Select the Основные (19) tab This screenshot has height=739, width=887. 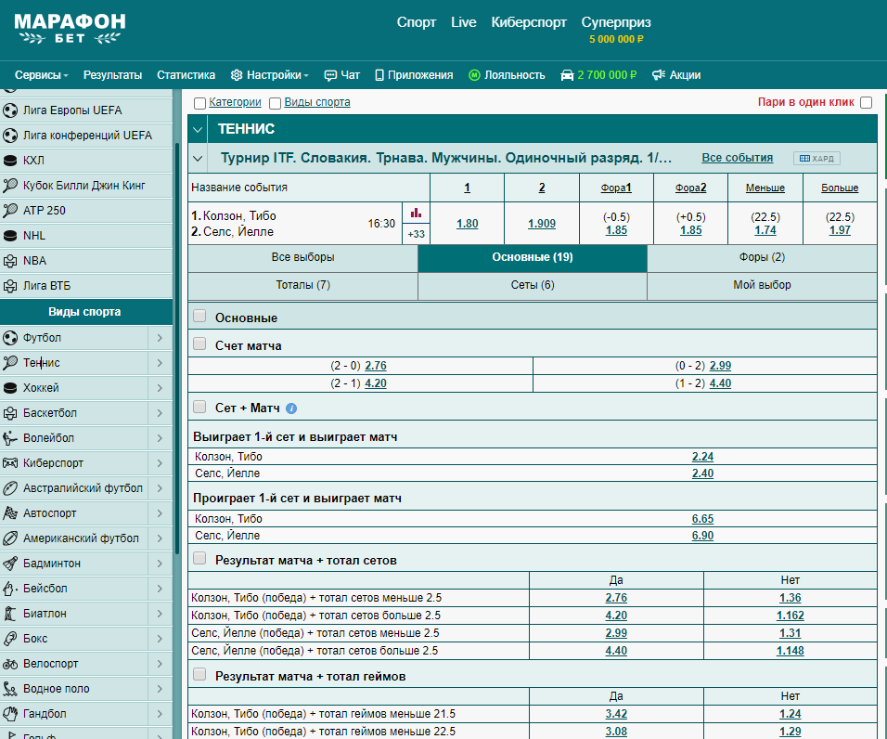[533, 257]
